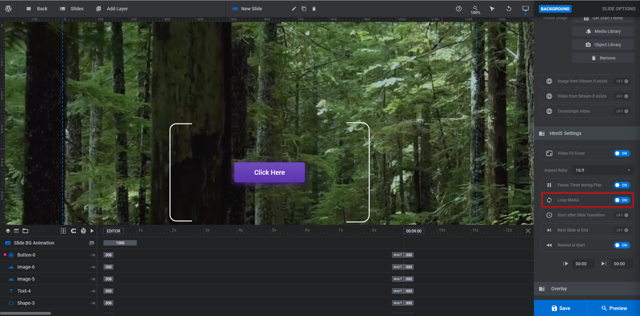Select the Slide BG Animation row
Image resolution: width=640 pixels, height=316 pixels.
48,243
